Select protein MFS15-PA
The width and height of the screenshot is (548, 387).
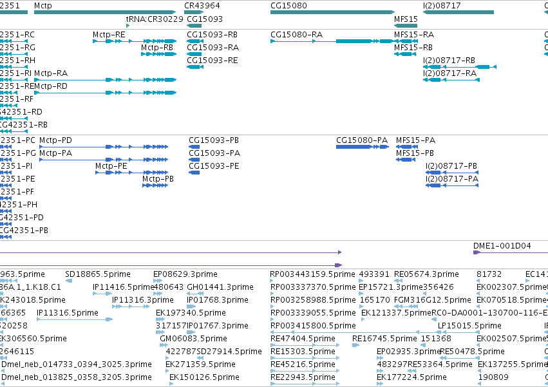click(x=415, y=140)
